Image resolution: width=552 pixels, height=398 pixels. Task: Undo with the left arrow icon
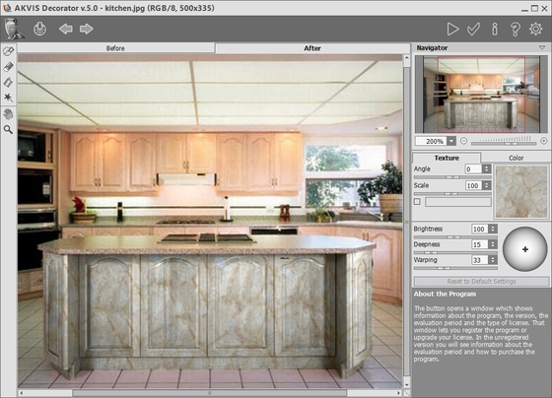[x=65, y=29]
